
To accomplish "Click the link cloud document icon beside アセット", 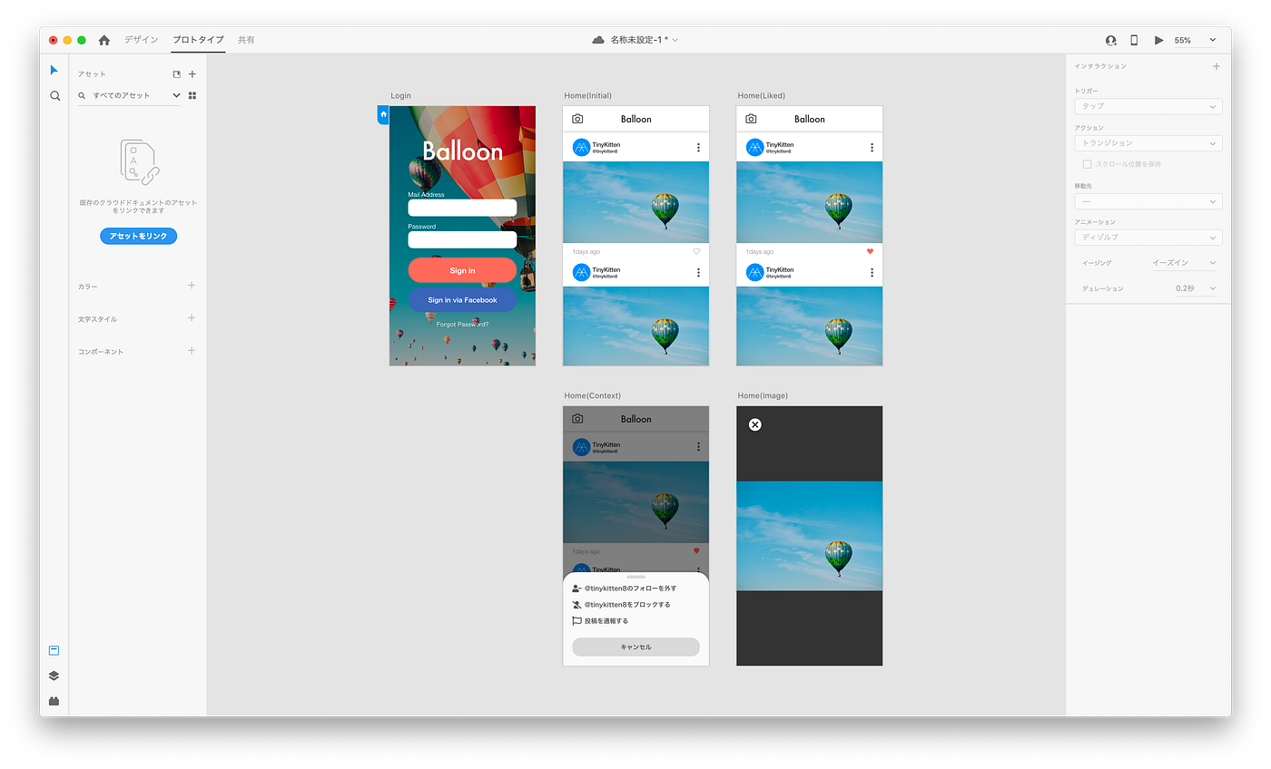I will coord(176,73).
